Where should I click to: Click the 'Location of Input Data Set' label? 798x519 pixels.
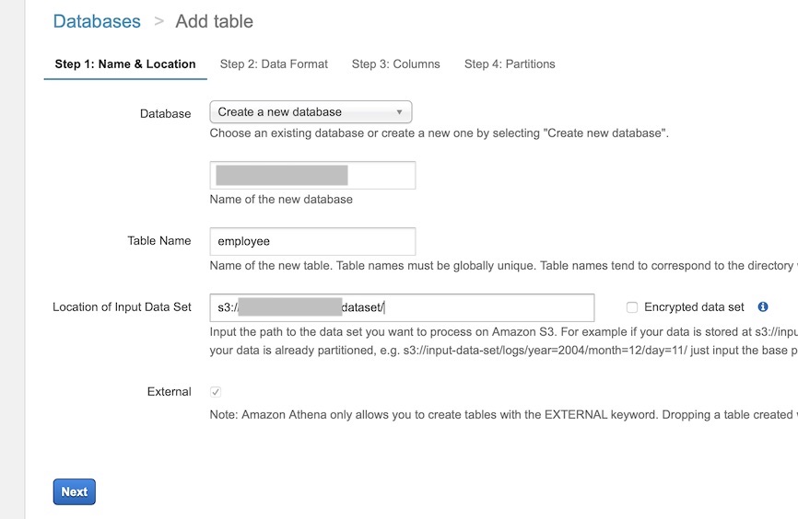[x=122, y=307]
